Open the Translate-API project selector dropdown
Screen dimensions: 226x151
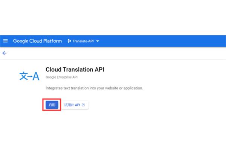83,41
